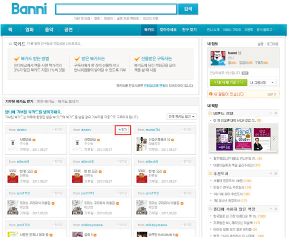Open 이벤트 in the top navigation bar
Viewport: 290px width, 237px height.
[x=248, y=30]
